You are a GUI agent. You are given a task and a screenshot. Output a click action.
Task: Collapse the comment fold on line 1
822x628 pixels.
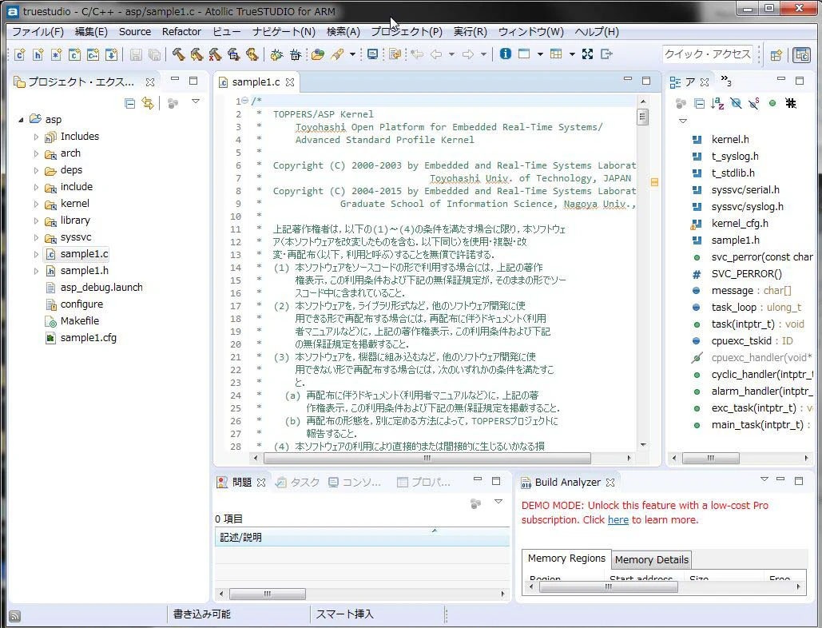pyautogui.click(x=244, y=101)
